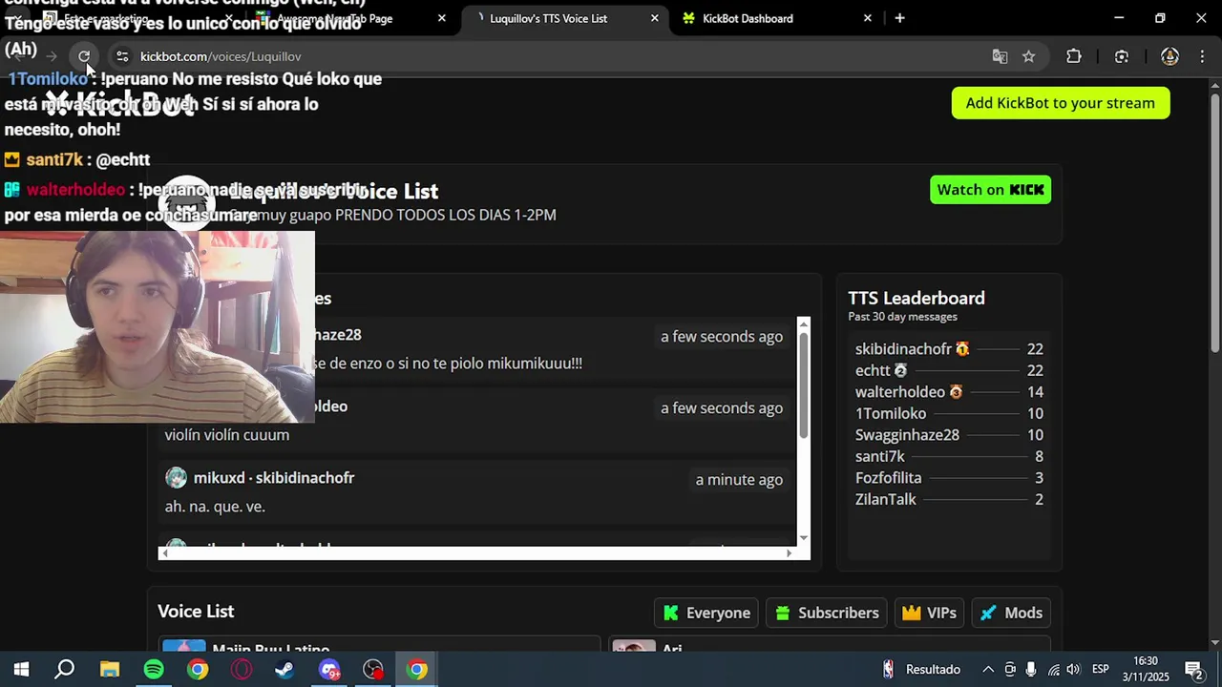Viewport: 1222px width, 687px height.
Task: Click santi7k in the leaderboard
Action: [880, 456]
